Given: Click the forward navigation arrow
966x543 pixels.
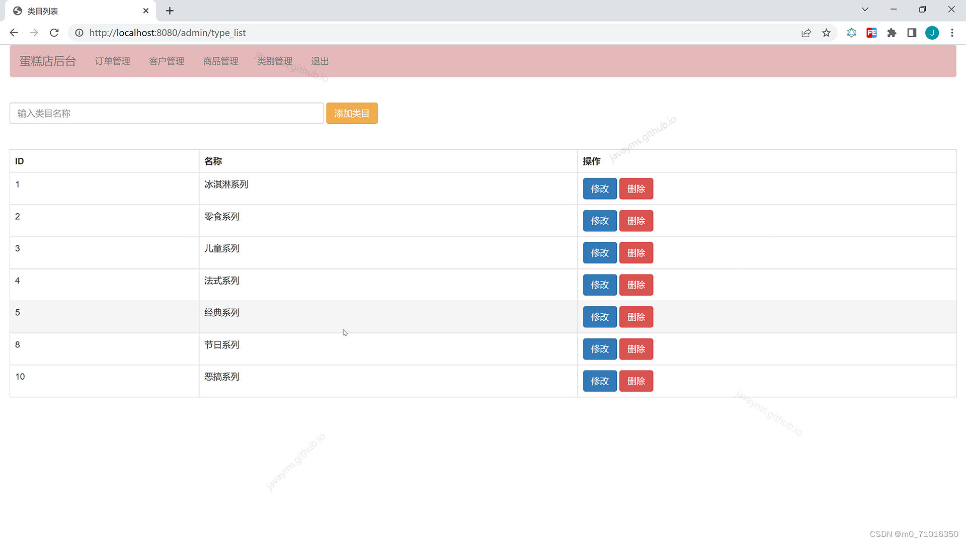Looking at the screenshot, I should tap(34, 33).
